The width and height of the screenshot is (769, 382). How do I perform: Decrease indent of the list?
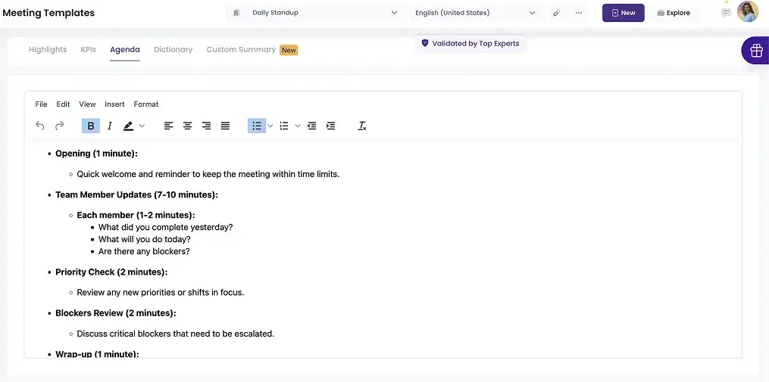(x=311, y=126)
